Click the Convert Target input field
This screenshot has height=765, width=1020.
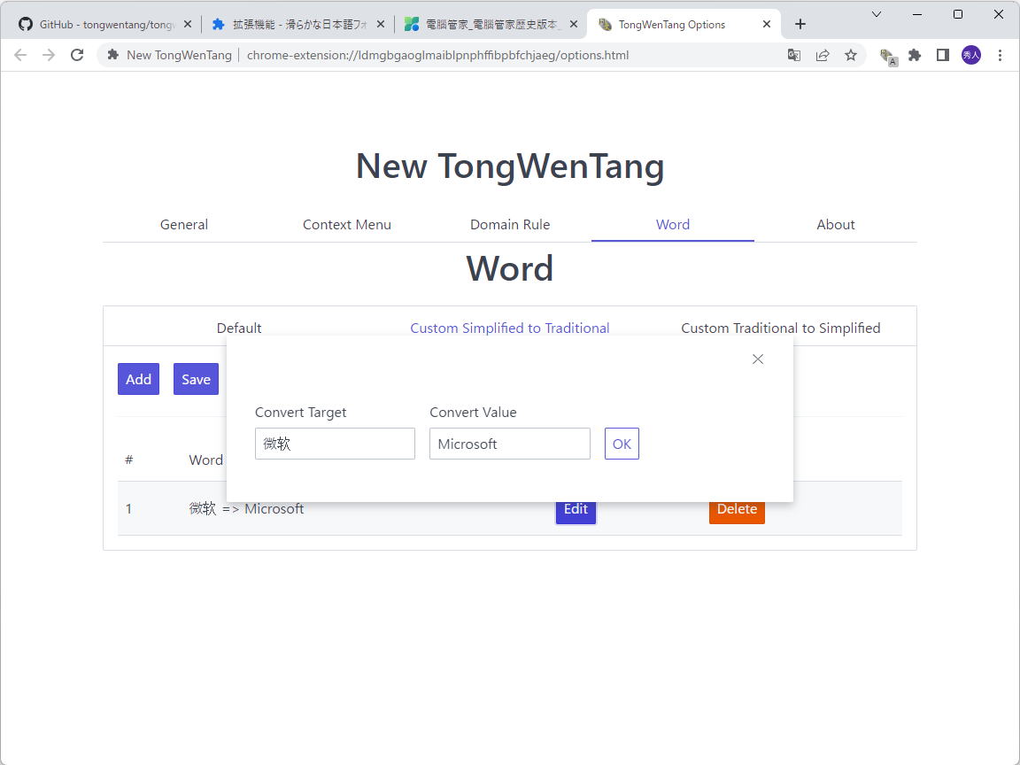335,444
